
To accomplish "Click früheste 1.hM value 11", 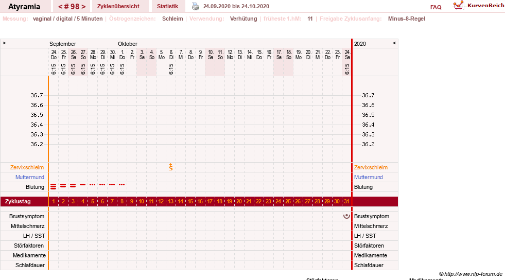I will pos(310,19).
